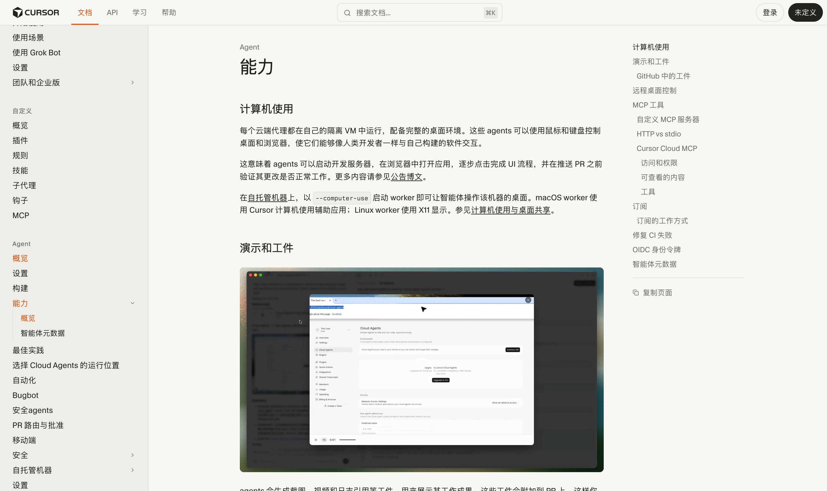Open 子代理 in the sidebar
This screenshot has width=827, height=491.
pos(24,185)
